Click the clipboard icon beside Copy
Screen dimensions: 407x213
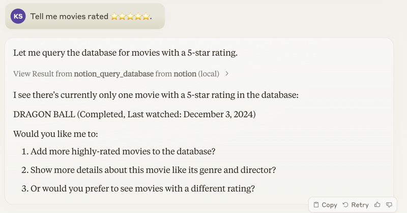click(x=316, y=205)
